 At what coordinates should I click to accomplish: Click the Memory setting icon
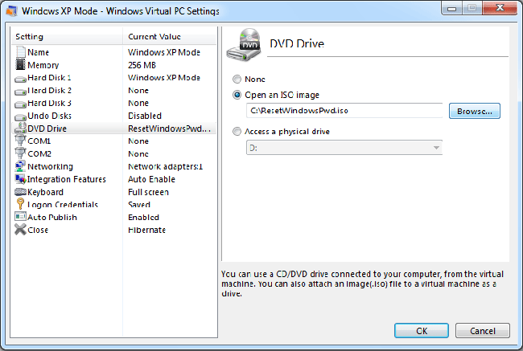coord(21,65)
